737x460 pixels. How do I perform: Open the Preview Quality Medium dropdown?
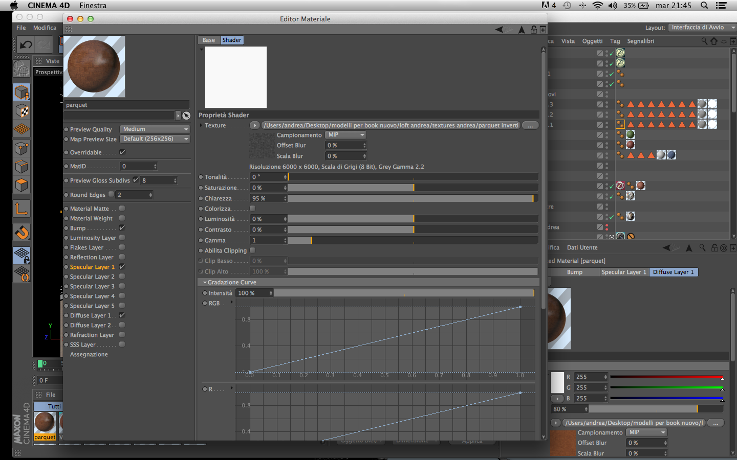coord(155,129)
